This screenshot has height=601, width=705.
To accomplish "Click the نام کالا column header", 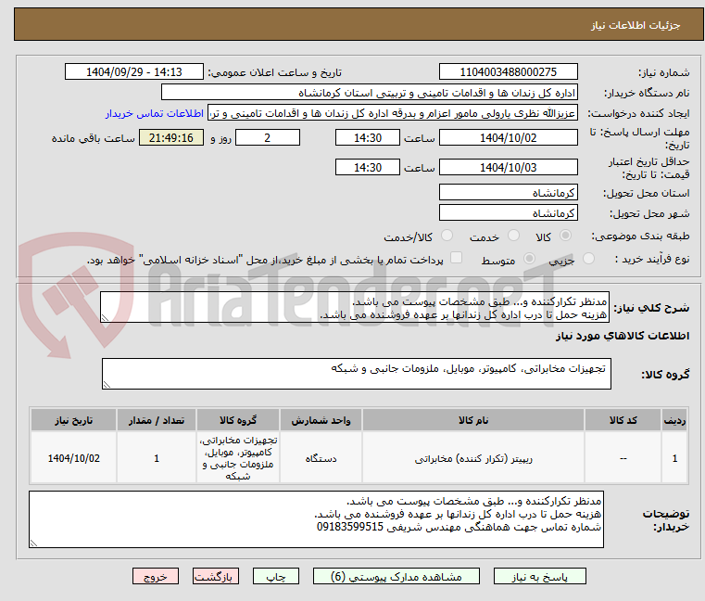I will coord(473,420).
